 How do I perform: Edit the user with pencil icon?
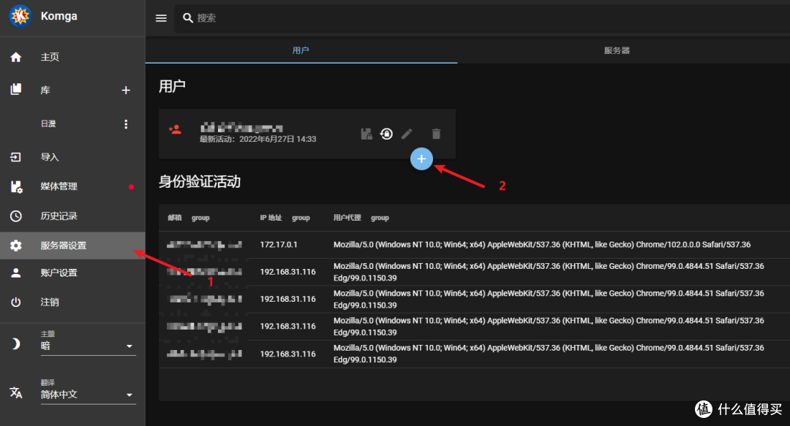(407, 134)
